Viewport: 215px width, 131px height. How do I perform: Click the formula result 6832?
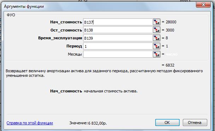pos(170,65)
